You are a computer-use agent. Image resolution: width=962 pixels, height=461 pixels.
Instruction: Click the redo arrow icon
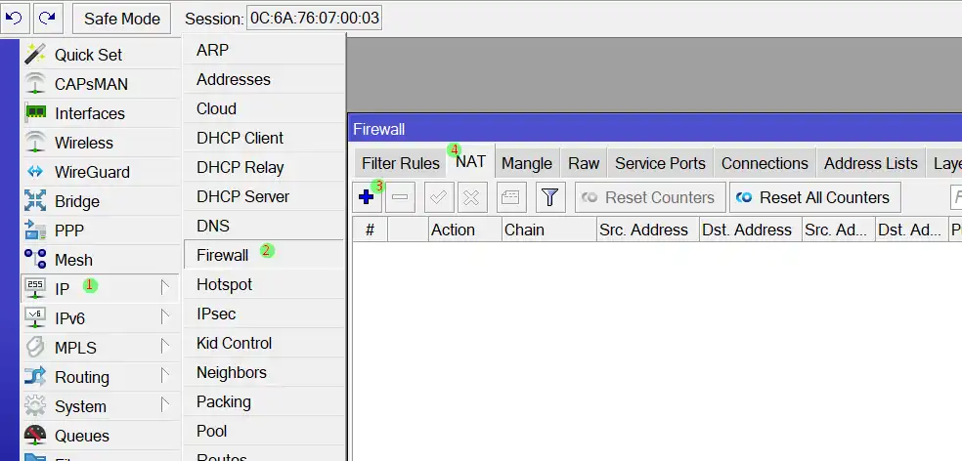pyautogui.click(x=48, y=18)
